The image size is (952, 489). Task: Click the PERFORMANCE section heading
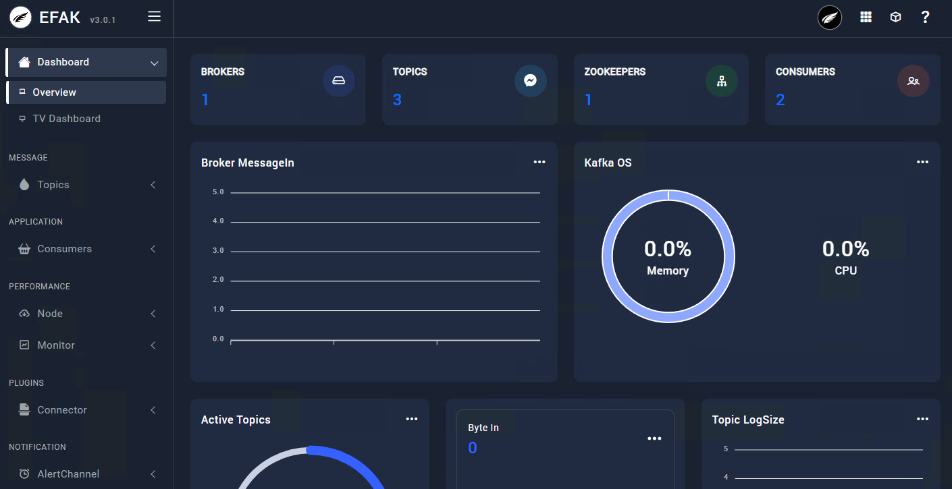pyautogui.click(x=39, y=287)
